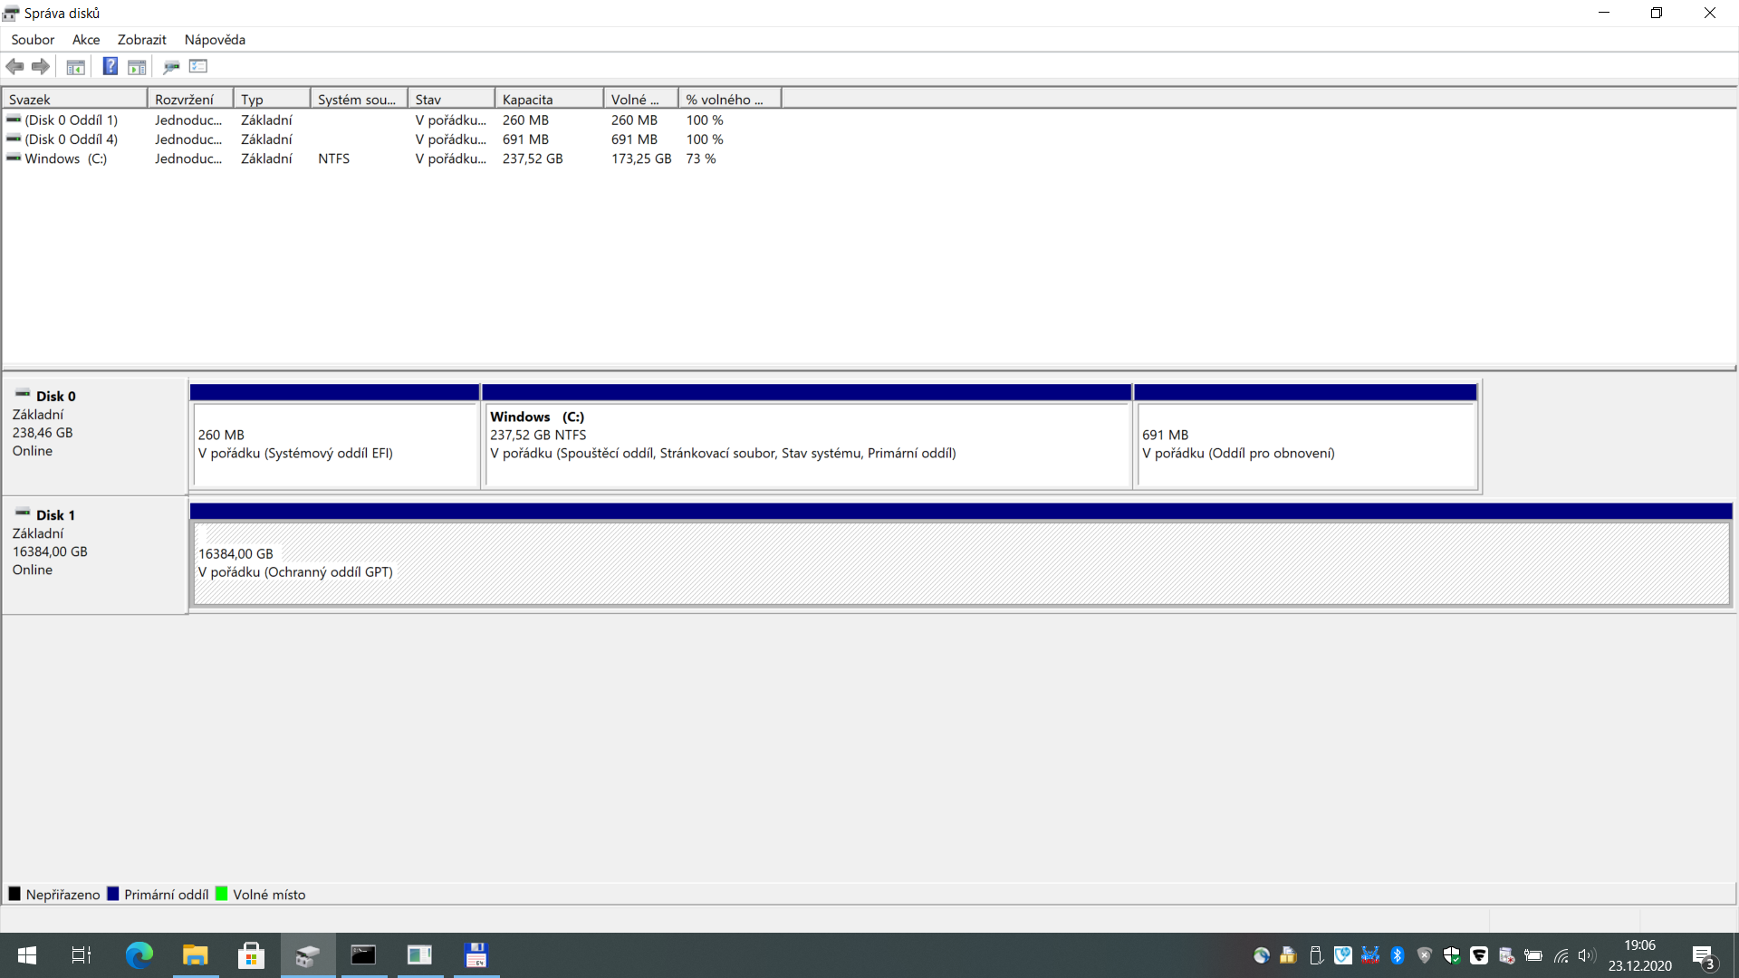Click the rescan disks toolbar icon

click(x=171, y=66)
